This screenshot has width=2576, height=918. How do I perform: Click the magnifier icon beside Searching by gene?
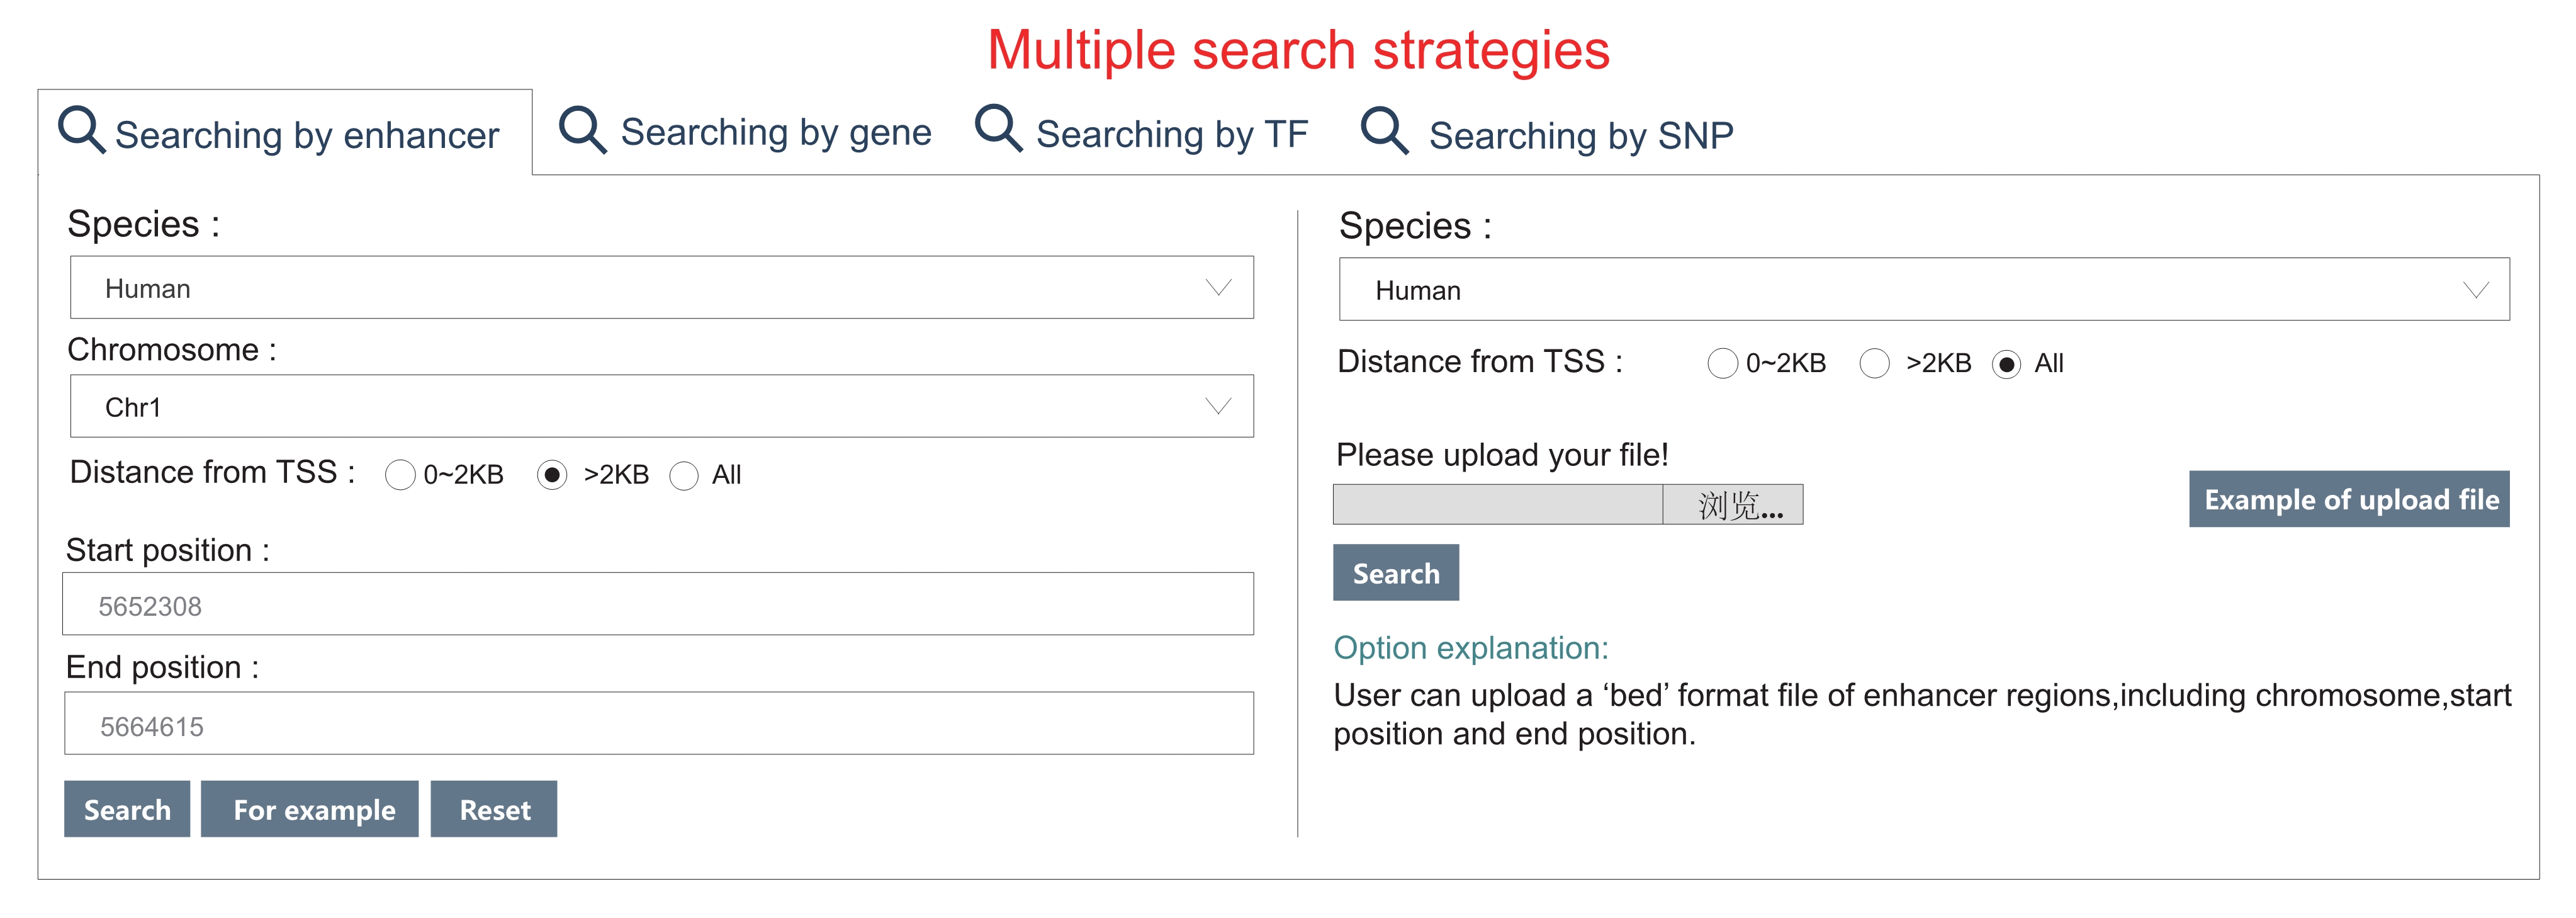(x=582, y=130)
